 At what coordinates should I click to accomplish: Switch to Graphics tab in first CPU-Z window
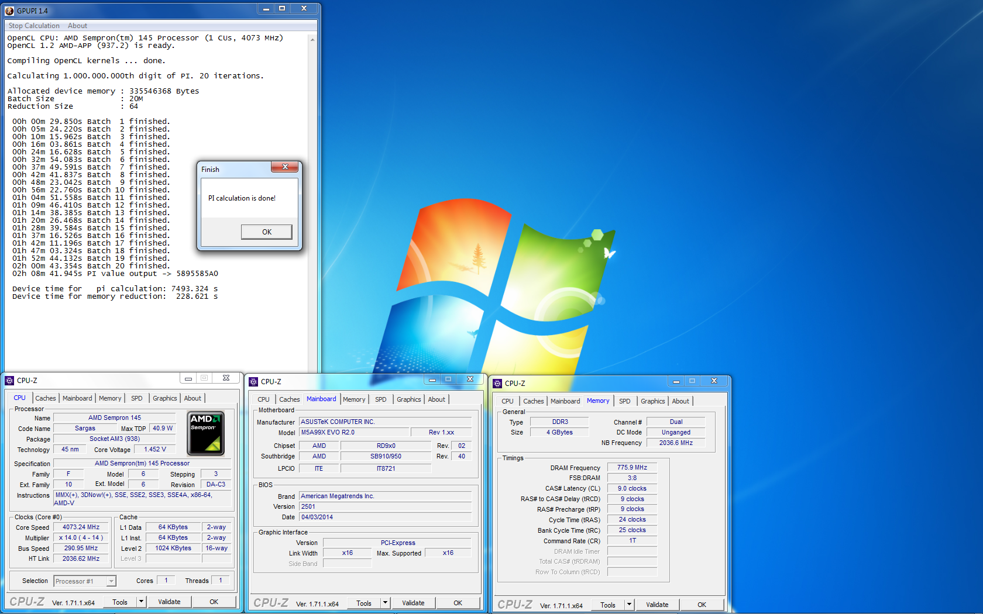165,398
